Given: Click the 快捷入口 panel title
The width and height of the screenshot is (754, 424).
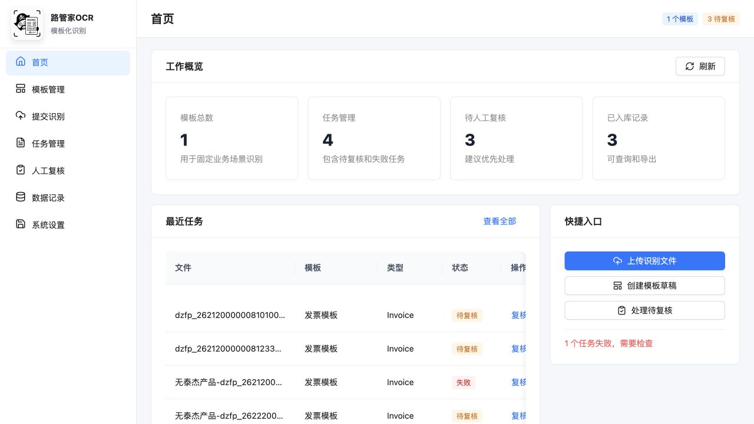Looking at the screenshot, I should tap(583, 221).
